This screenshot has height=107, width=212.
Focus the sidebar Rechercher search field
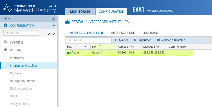[x=21, y=33]
